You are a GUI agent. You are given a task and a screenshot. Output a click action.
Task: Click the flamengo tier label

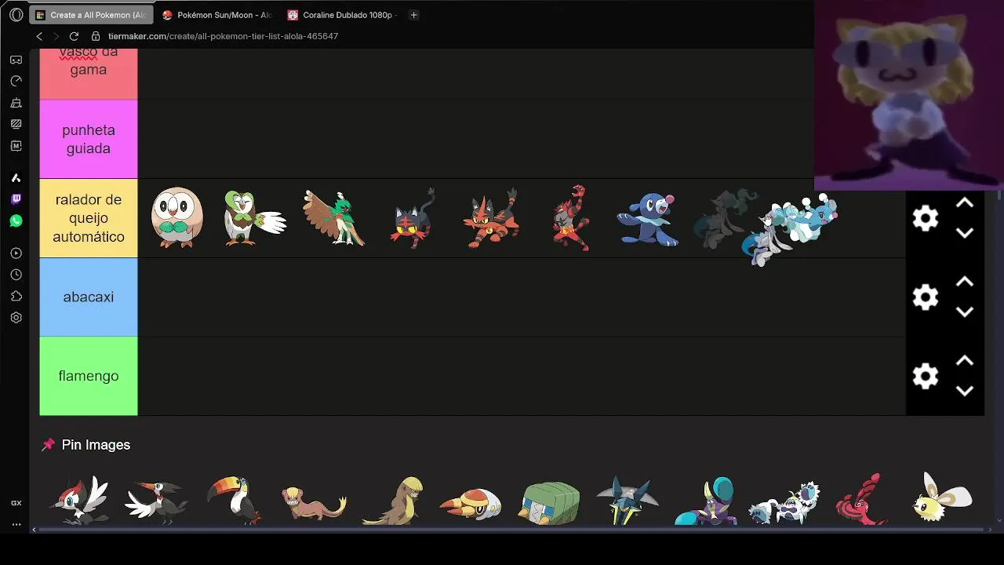[89, 376]
